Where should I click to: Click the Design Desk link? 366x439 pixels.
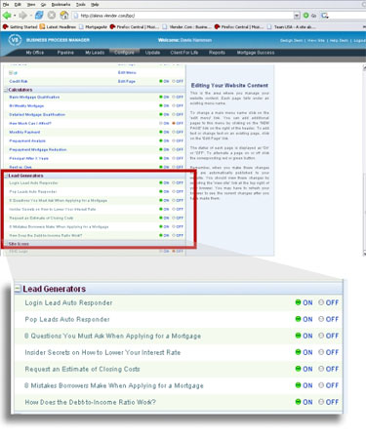click(x=291, y=41)
